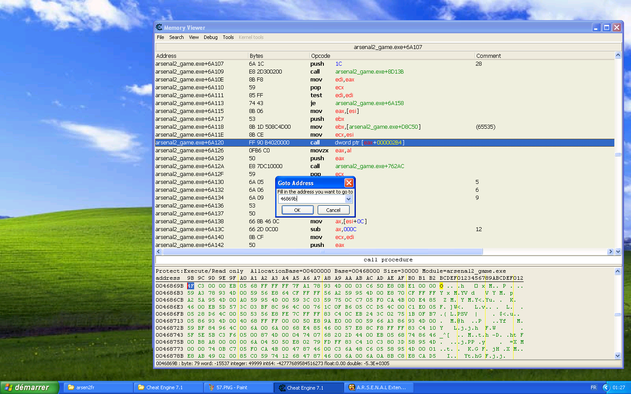Open the Debug menu
This screenshot has height=394, width=631.
[x=210, y=37]
